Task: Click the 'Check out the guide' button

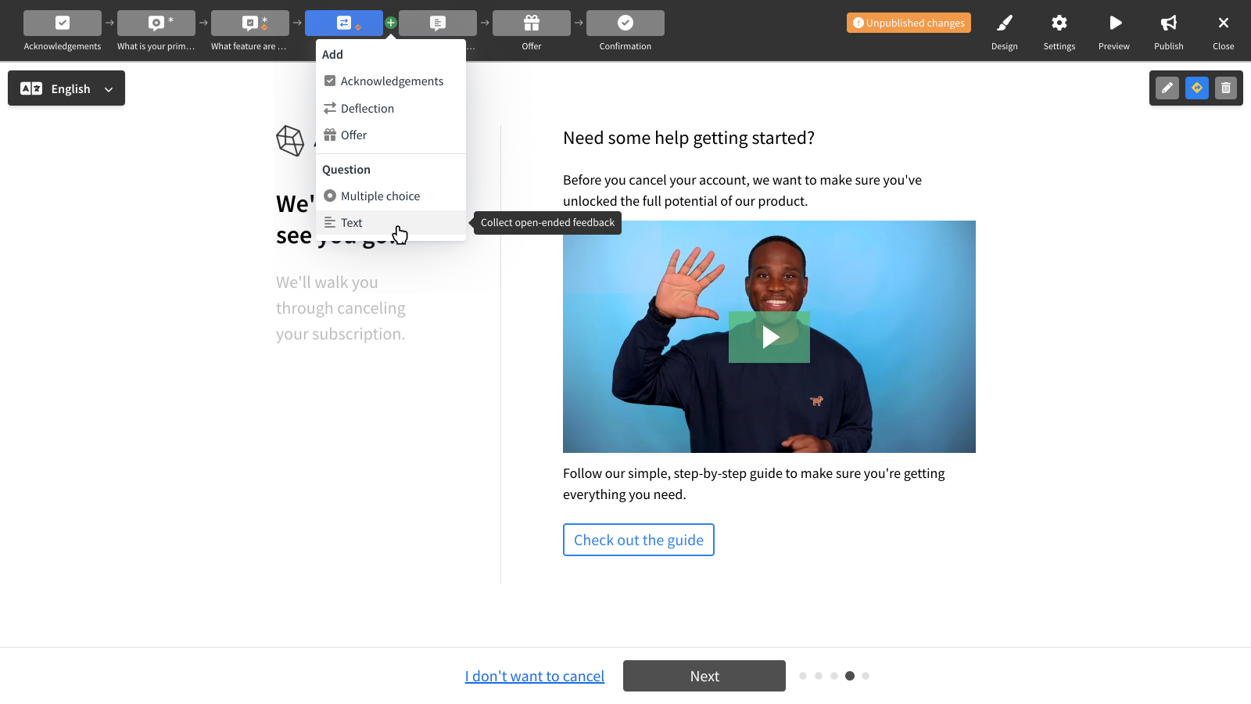Action: 639,540
